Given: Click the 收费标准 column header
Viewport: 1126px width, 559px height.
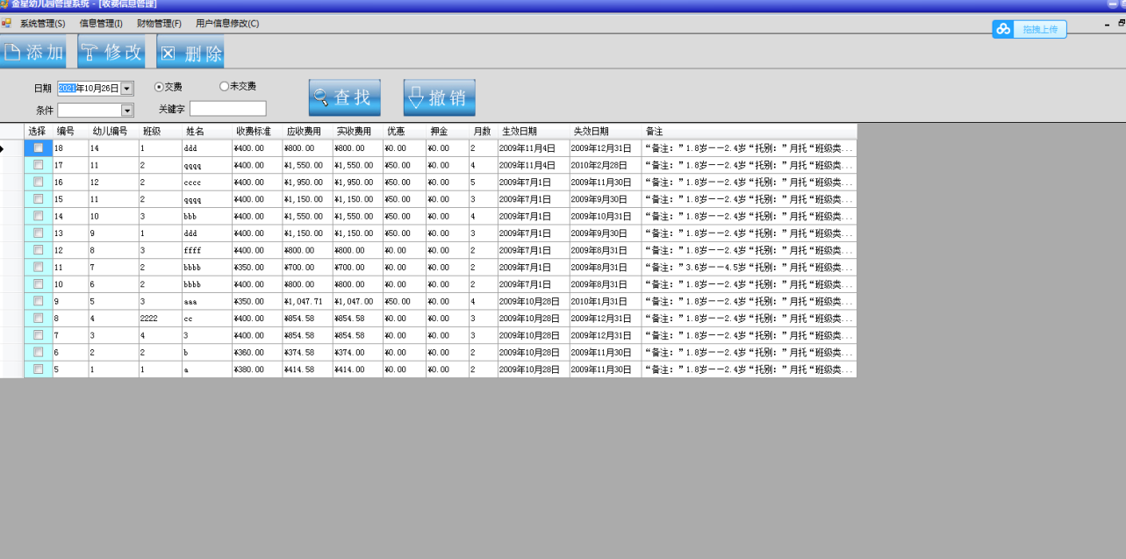Looking at the screenshot, I should coord(257,132).
